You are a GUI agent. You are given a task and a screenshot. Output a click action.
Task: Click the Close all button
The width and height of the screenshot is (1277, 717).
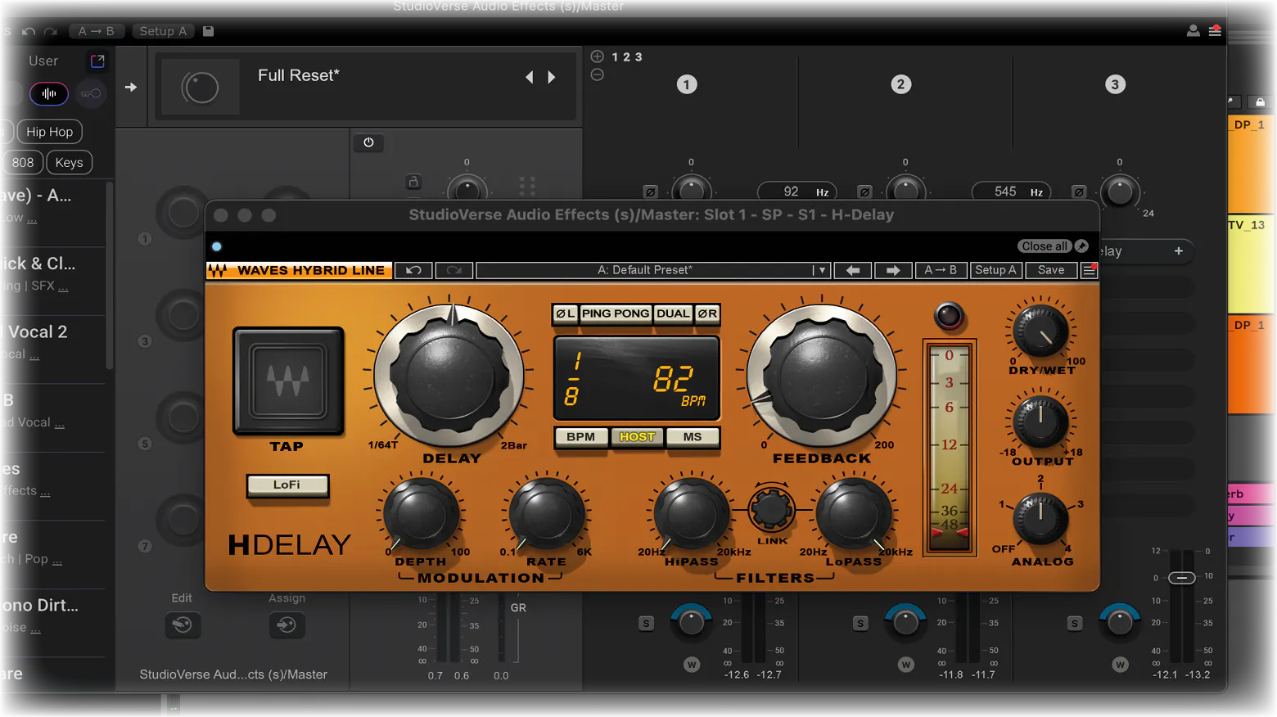[x=1045, y=246]
